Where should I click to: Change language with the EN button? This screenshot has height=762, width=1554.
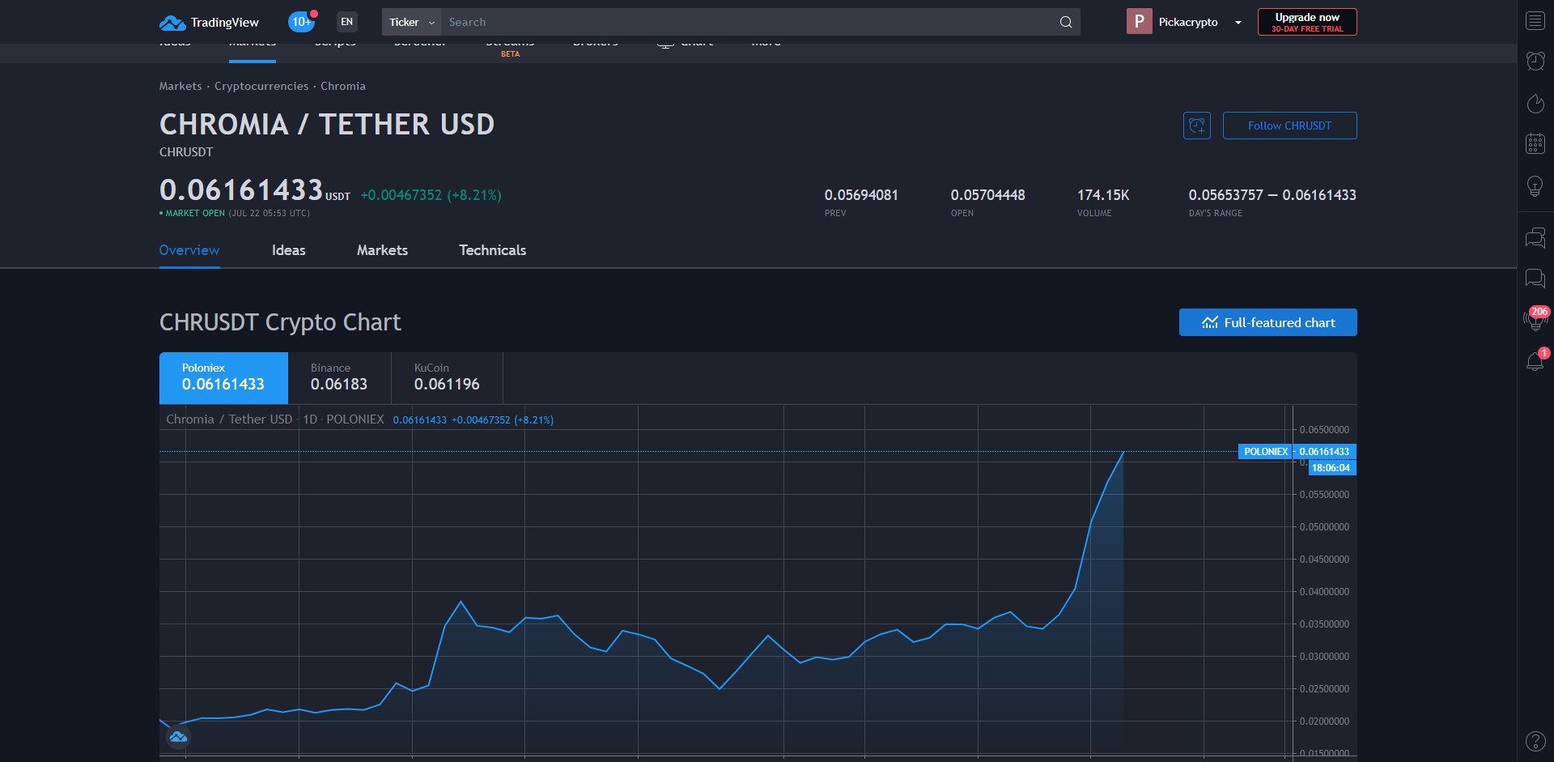(346, 22)
